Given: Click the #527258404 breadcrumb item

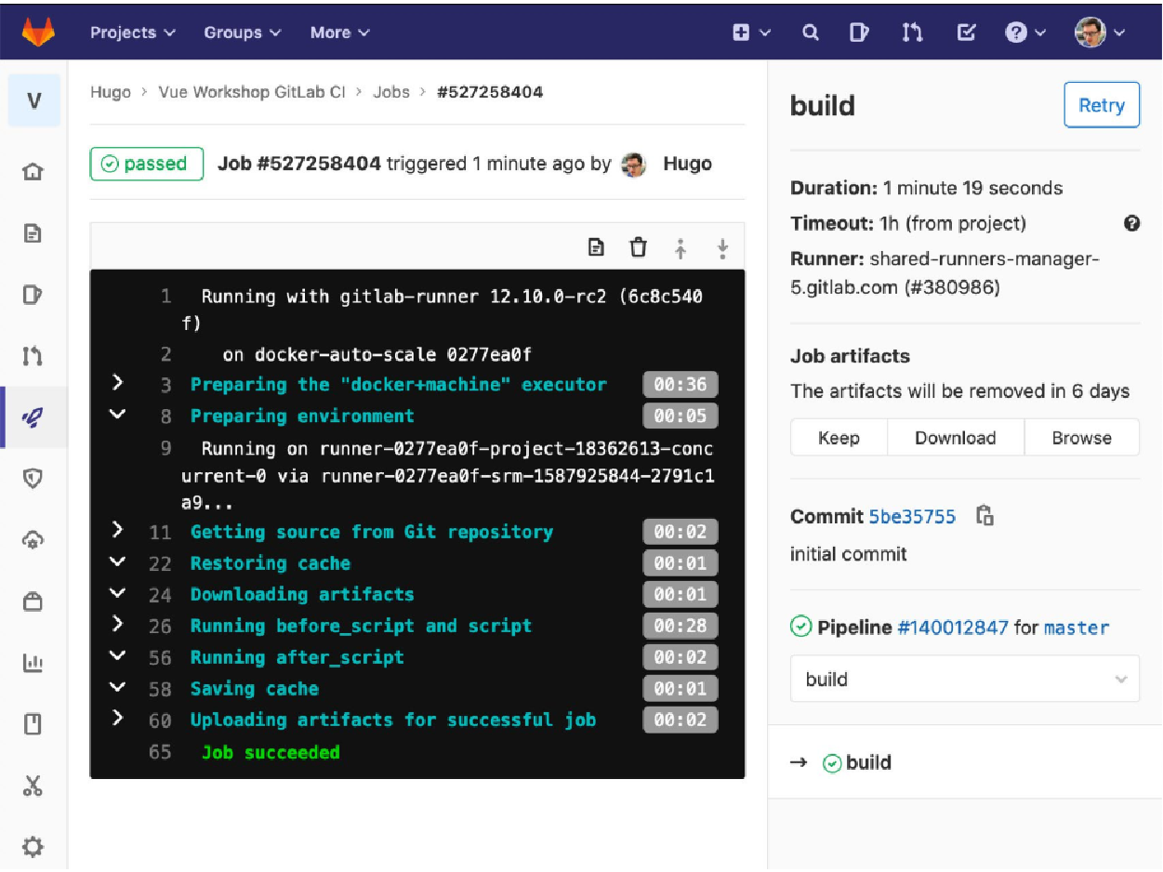Looking at the screenshot, I should (490, 92).
